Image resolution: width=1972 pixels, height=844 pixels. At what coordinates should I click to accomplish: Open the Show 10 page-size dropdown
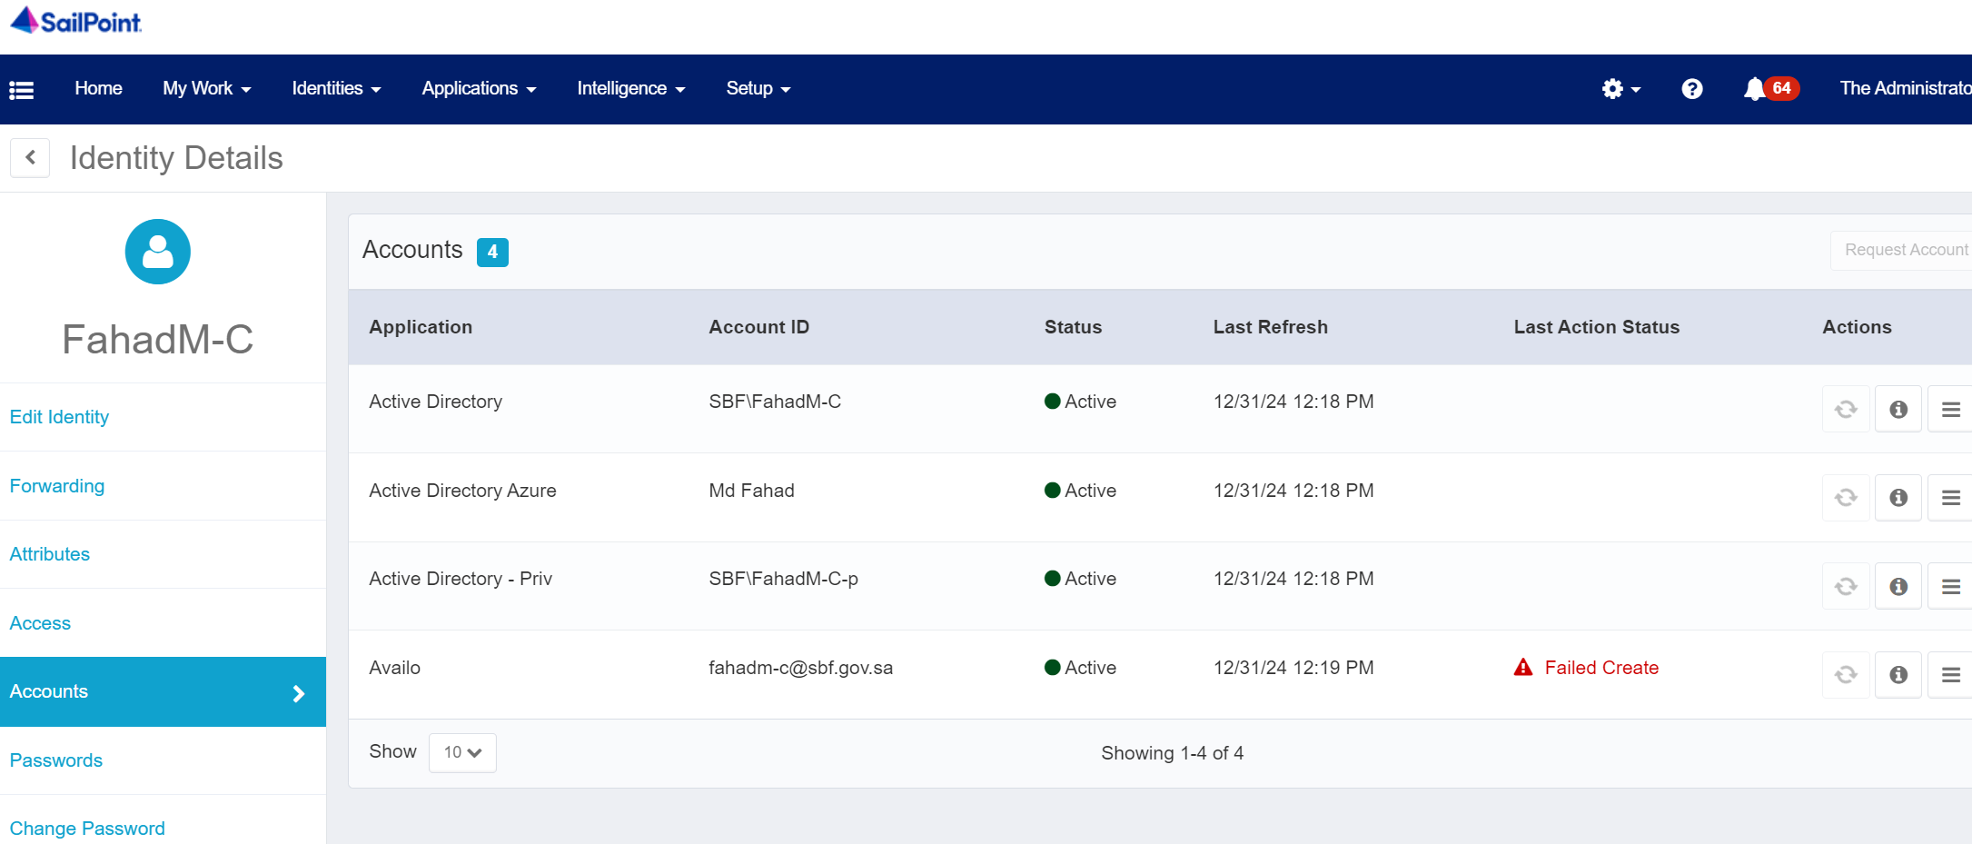pos(462,752)
